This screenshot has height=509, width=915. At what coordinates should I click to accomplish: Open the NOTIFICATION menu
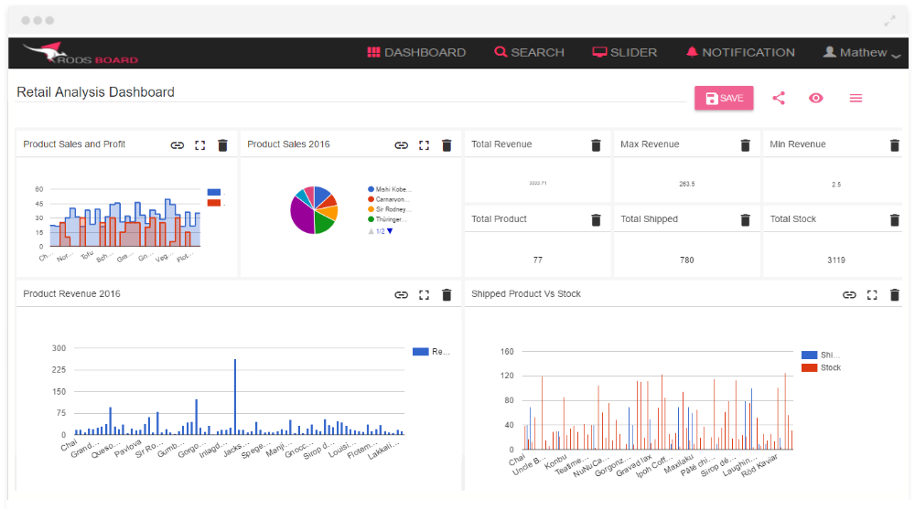click(740, 52)
